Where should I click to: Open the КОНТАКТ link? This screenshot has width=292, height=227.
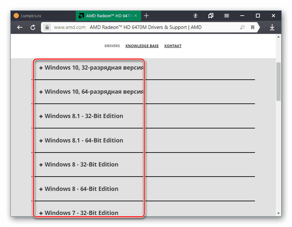pos(173,46)
